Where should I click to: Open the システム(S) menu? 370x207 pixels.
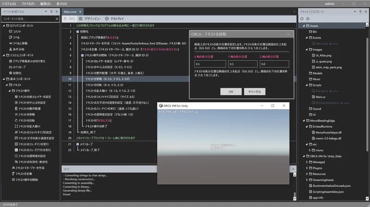coord(9,4)
